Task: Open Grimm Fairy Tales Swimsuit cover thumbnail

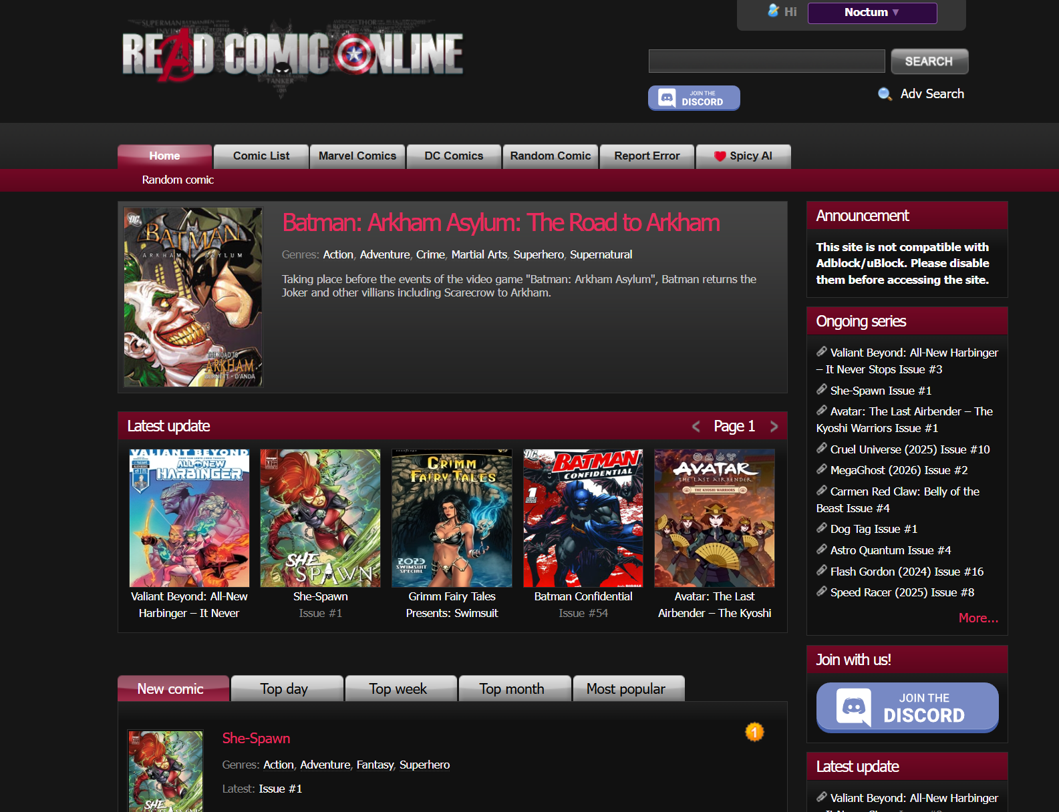Action: [x=452, y=518]
